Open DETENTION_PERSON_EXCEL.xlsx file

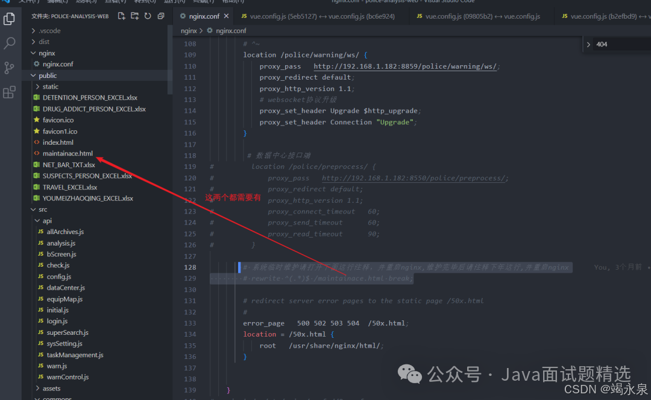[x=90, y=98]
